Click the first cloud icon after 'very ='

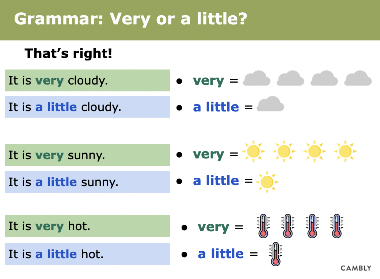(x=257, y=78)
